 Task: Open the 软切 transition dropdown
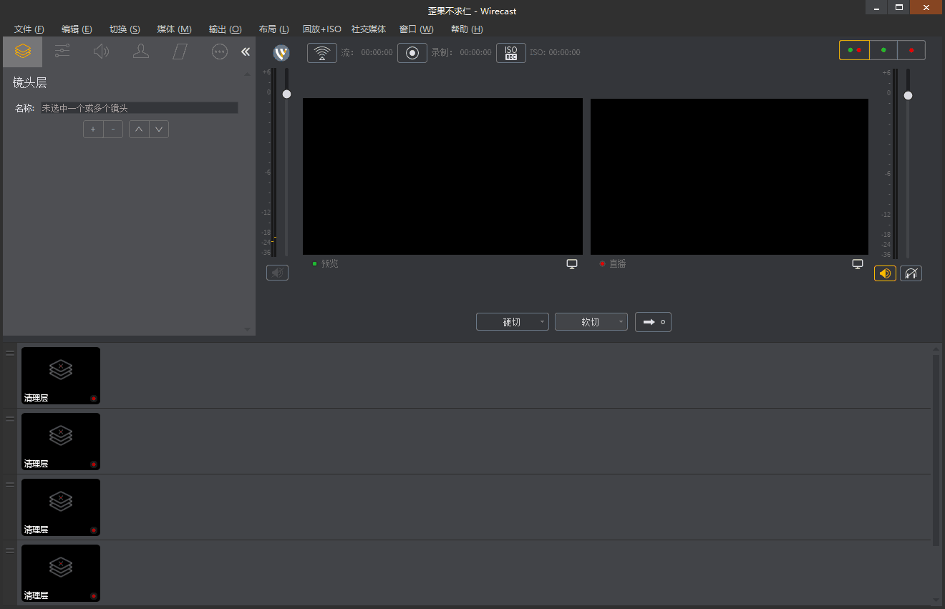591,322
